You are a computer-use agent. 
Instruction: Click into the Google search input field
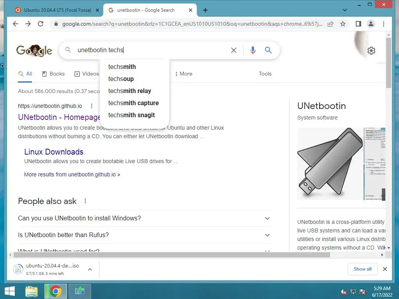pyautogui.click(x=152, y=50)
